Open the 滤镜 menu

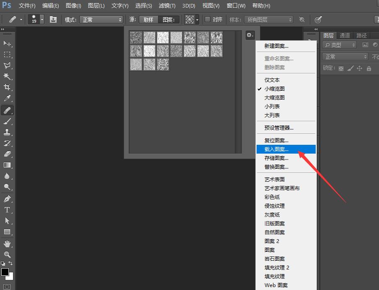click(167, 5)
